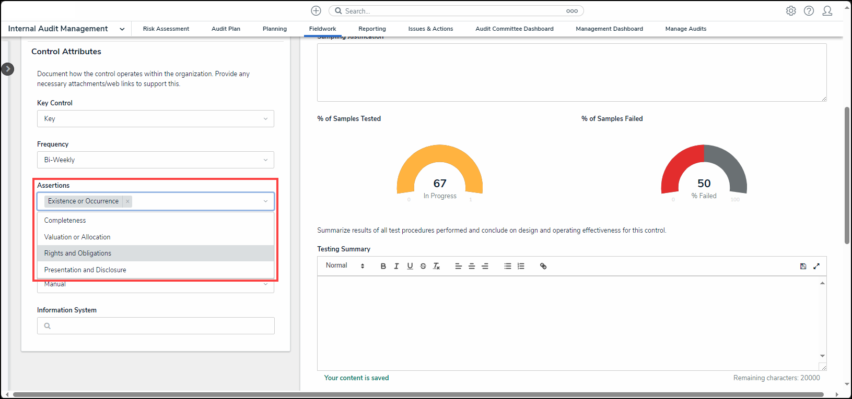Open the Key Control dropdown
Image resolution: width=852 pixels, height=399 pixels.
point(155,119)
